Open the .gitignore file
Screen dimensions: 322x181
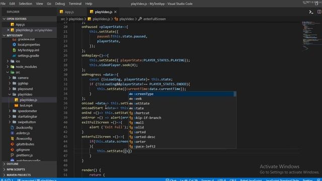point(23,150)
